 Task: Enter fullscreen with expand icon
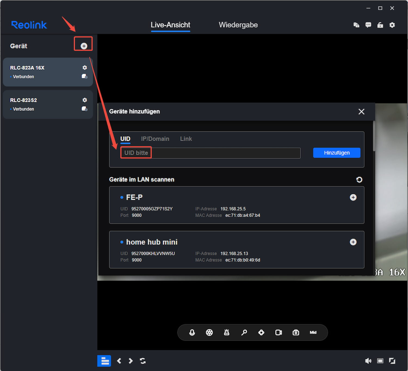click(392, 361)
